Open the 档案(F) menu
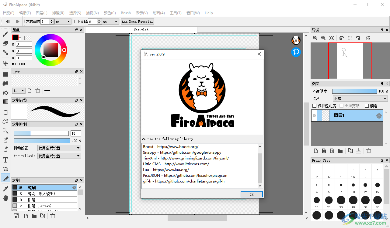 point(9,13)
